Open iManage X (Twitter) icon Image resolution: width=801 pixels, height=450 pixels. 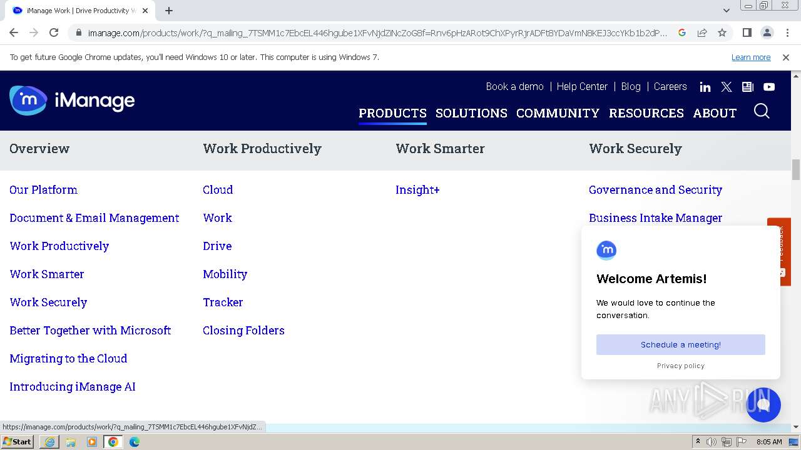pyautogui.click(x=727, y=87)
